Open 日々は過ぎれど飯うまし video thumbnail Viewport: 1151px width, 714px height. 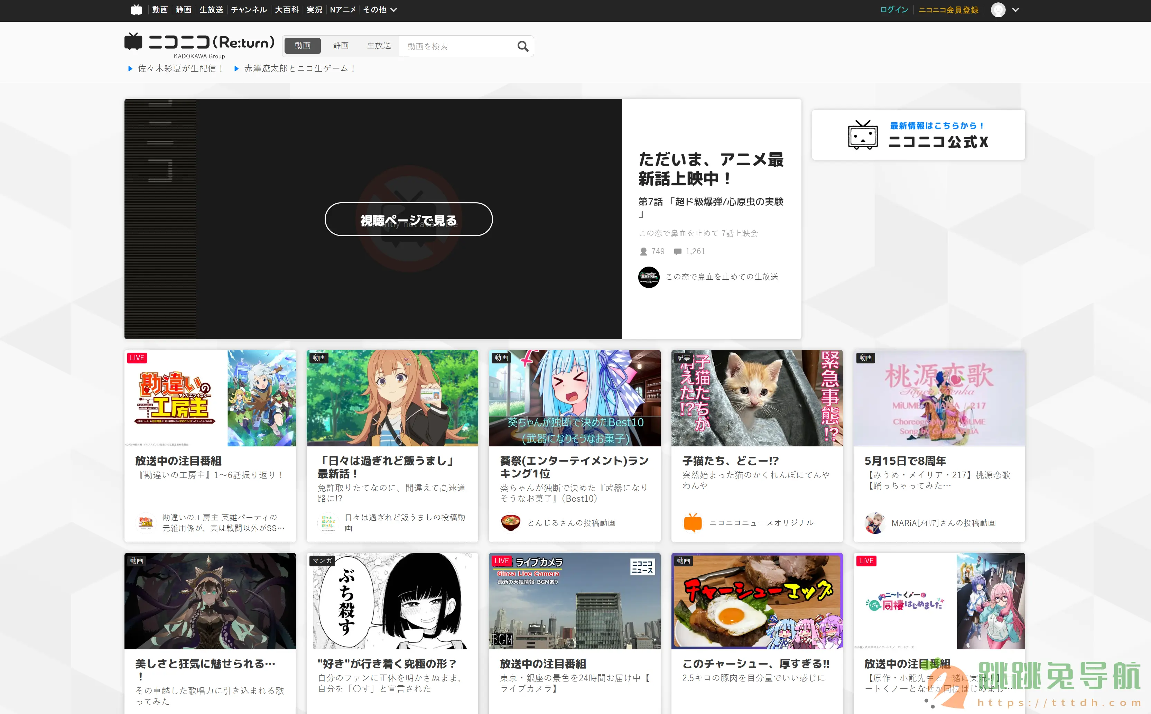392,398
